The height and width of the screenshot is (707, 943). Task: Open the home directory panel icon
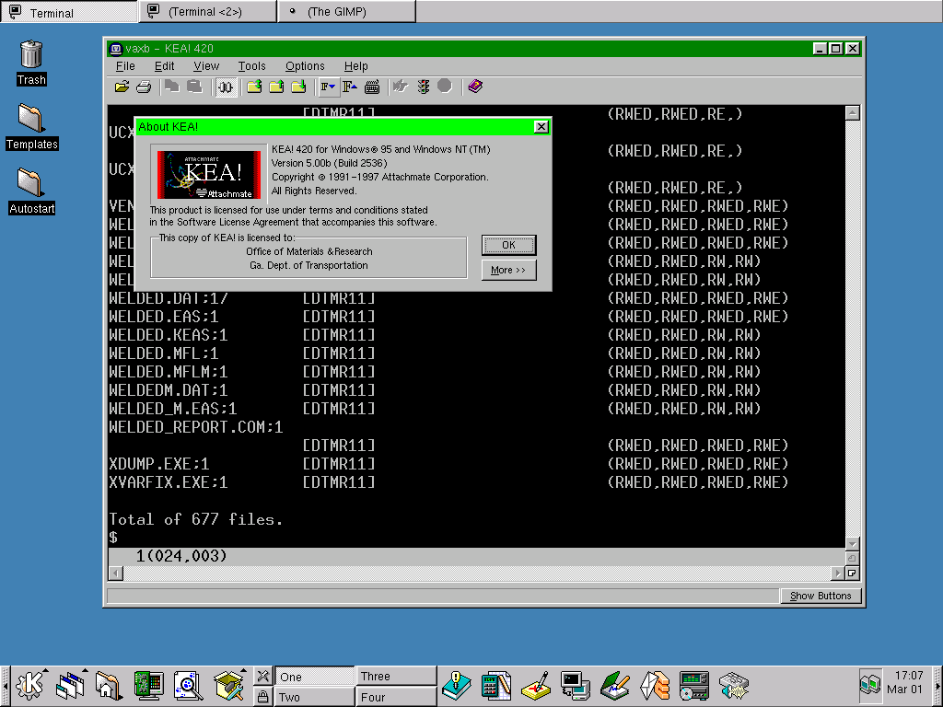point(109,686)
